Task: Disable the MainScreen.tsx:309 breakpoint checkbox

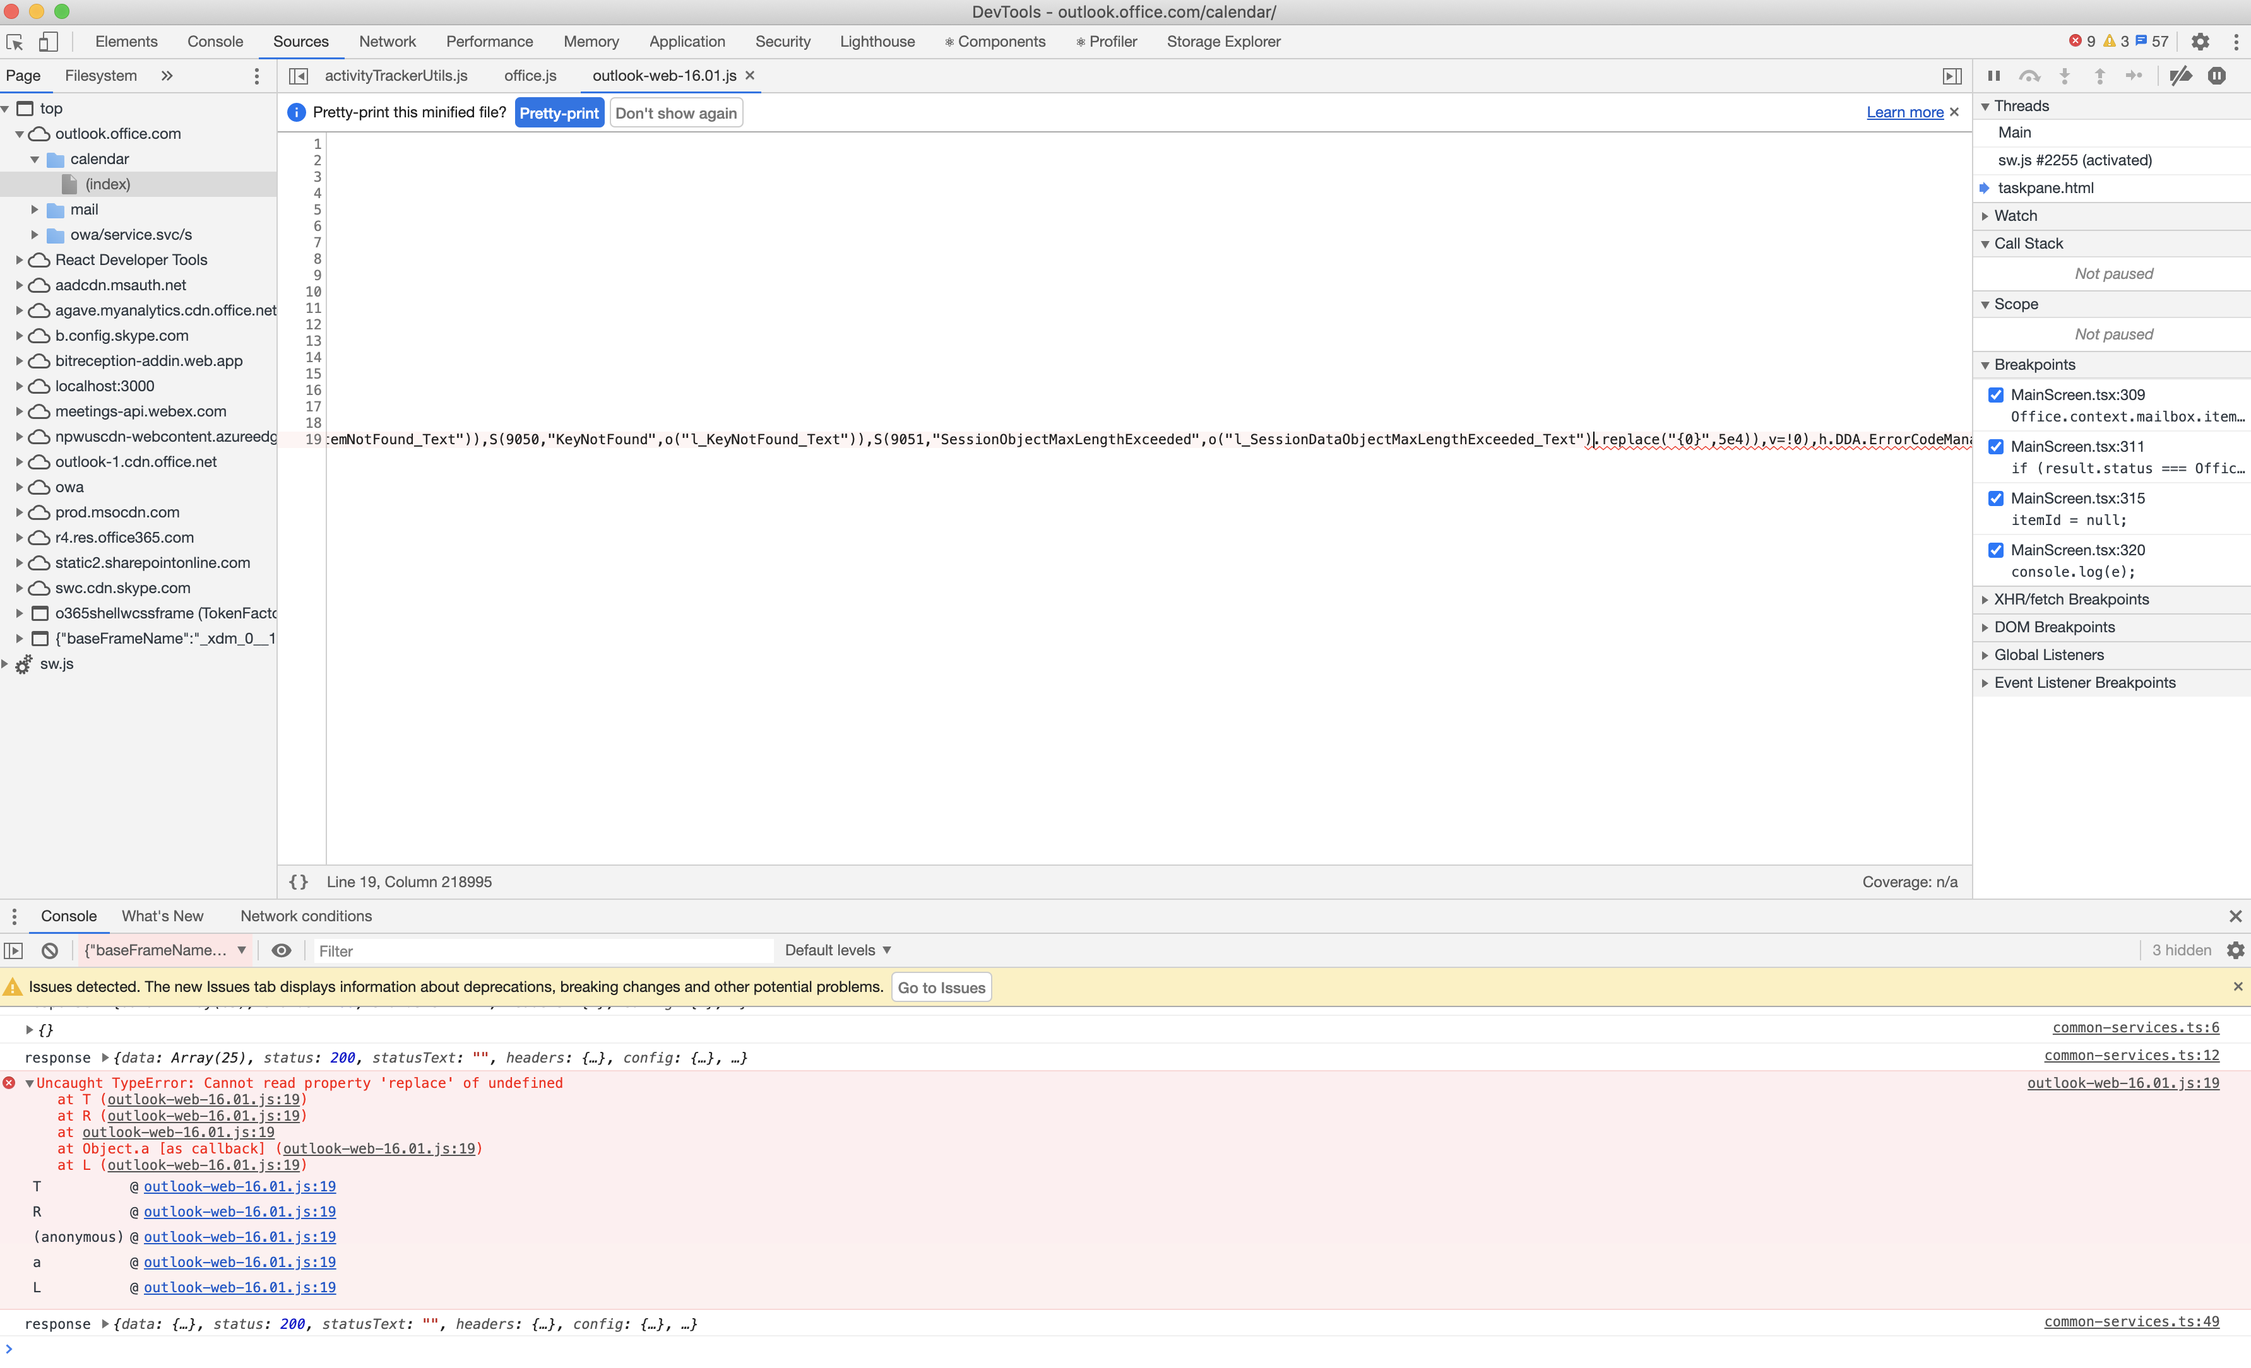Action: pyautogui.click(x=1996, y=394)
